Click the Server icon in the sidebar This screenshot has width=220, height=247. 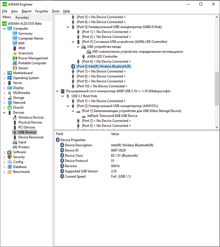tap(10, 83)
